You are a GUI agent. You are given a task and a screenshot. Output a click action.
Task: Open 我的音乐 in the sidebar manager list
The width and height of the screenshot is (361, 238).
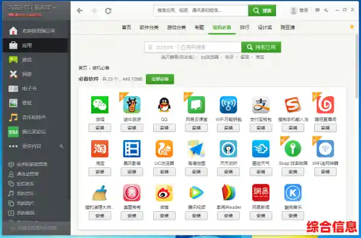click(26, 194)
